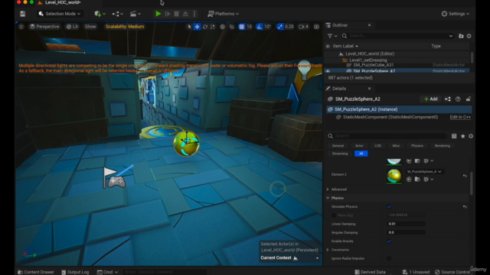Toggle rotation angle snapping
490x275 pixels.
click(x=260, y=27)
